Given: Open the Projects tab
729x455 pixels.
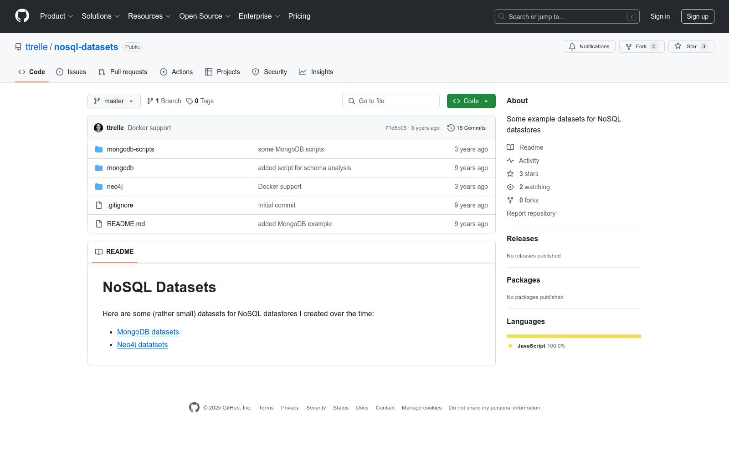Looking at the screenshot, I should pyautogui.click(x=222, y=72).
